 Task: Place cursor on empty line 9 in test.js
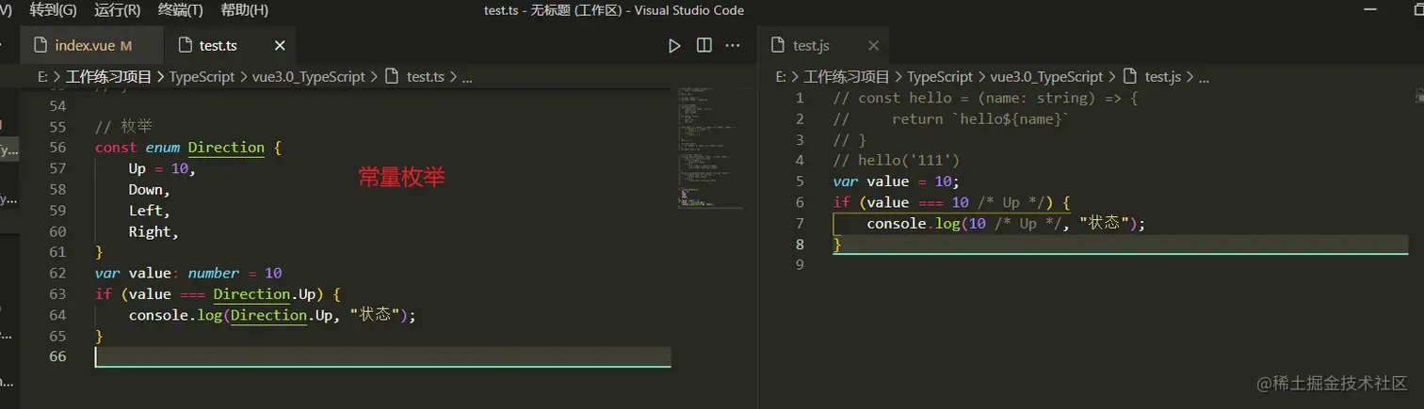[1121, 265]
